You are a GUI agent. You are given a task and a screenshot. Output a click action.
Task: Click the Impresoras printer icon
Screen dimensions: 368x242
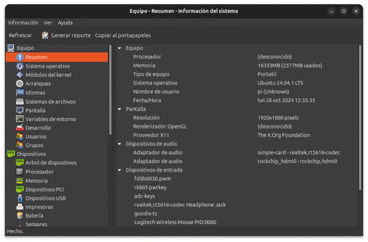(20, 207)
